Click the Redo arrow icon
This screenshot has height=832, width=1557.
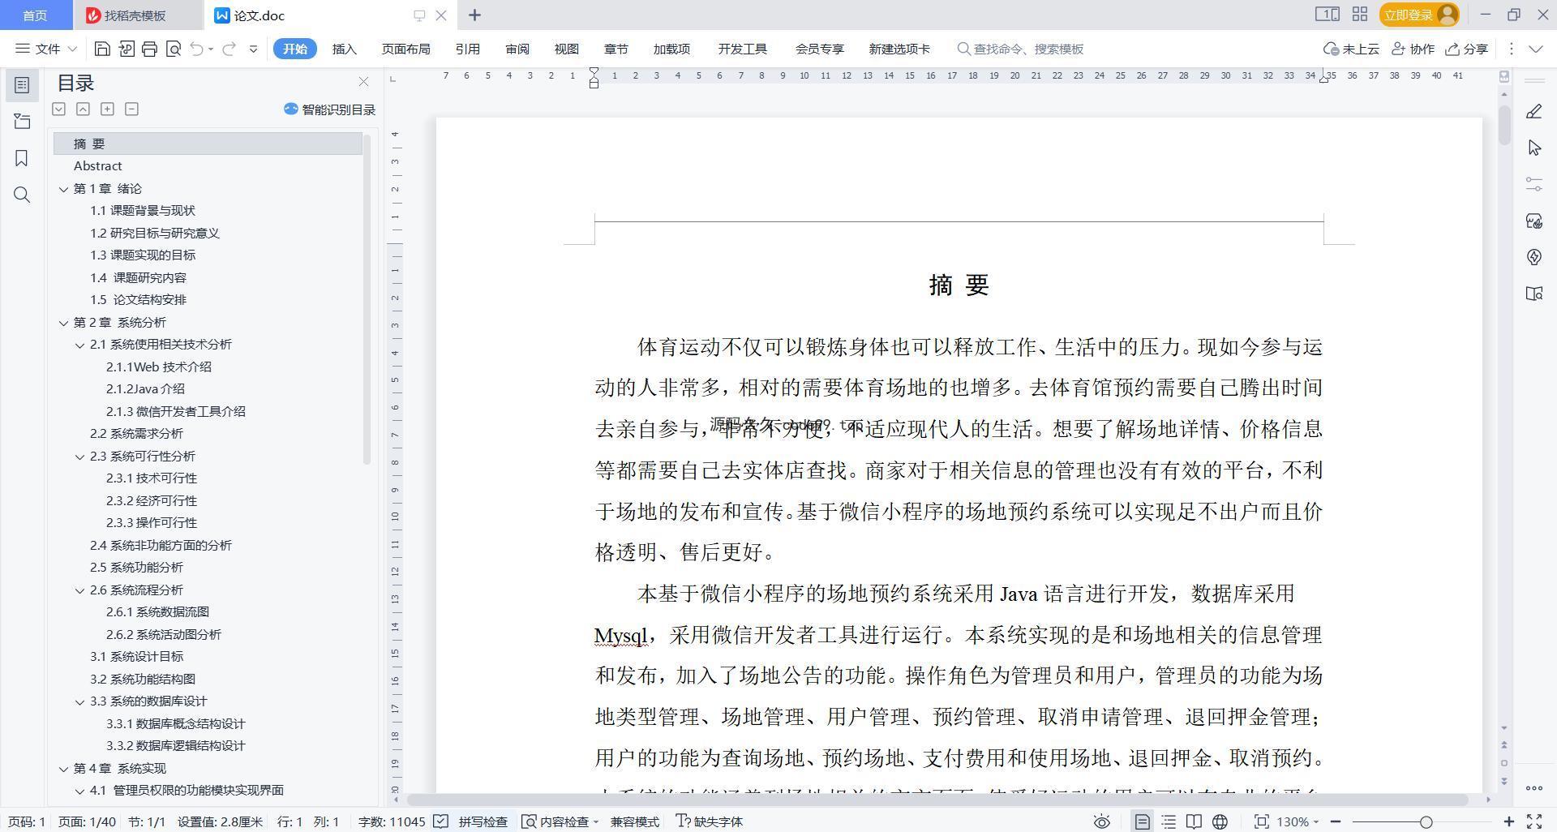click(229, 49)
